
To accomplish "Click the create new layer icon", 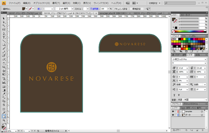I will tap(197, 130).
